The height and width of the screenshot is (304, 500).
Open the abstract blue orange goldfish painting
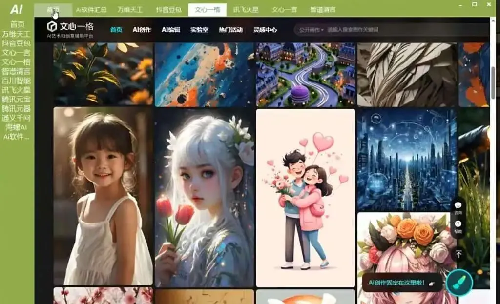tap(204, 75)
